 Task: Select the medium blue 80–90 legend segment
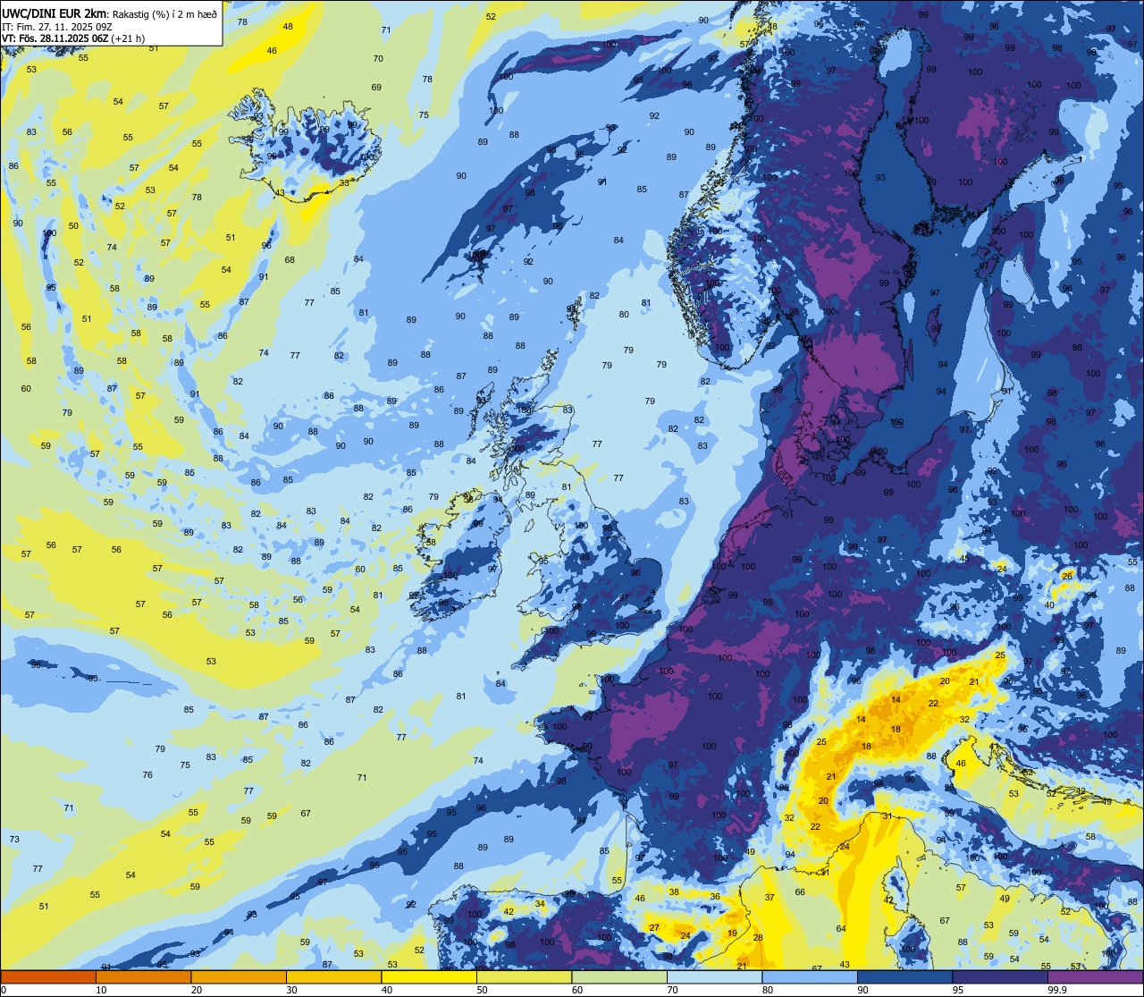click(810, 976)
